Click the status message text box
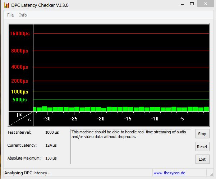The height and width of the screenshot is (179, 216). [131, 147]
